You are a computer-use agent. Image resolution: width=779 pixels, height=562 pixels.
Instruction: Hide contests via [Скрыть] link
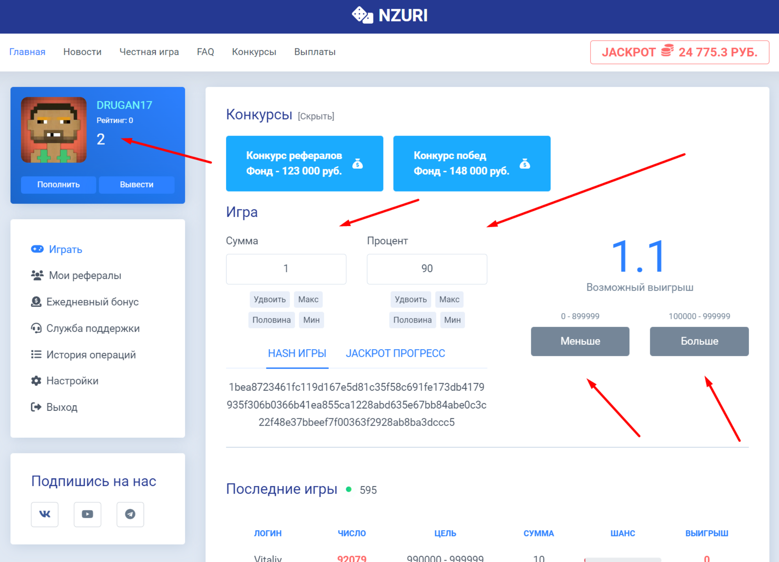pos(316,116)
